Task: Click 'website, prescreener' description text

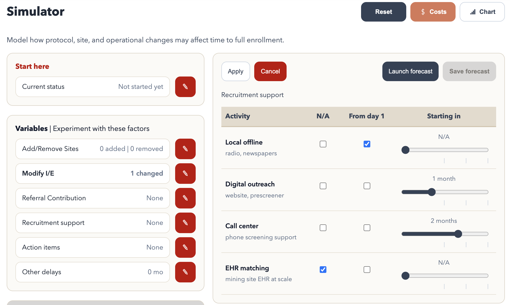Action: pyautogui.click(x=254, y=195)
